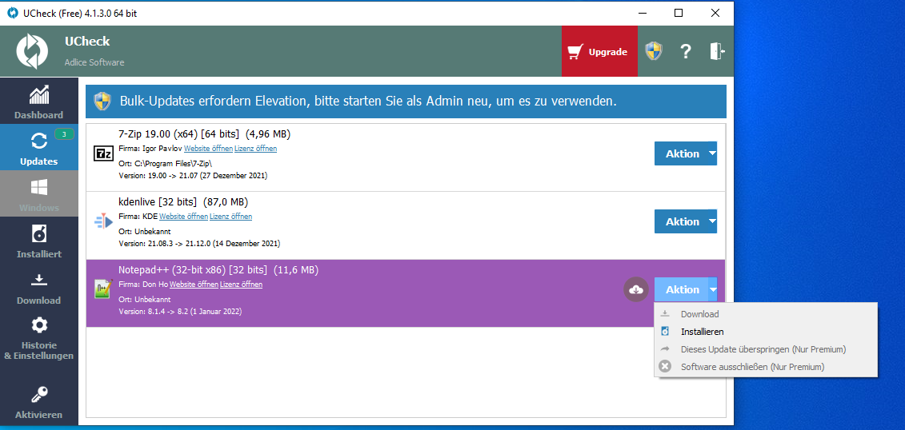Open Historie & Einstellungen settings
This screenshot has width=905, height=430.
pos(38,339)
